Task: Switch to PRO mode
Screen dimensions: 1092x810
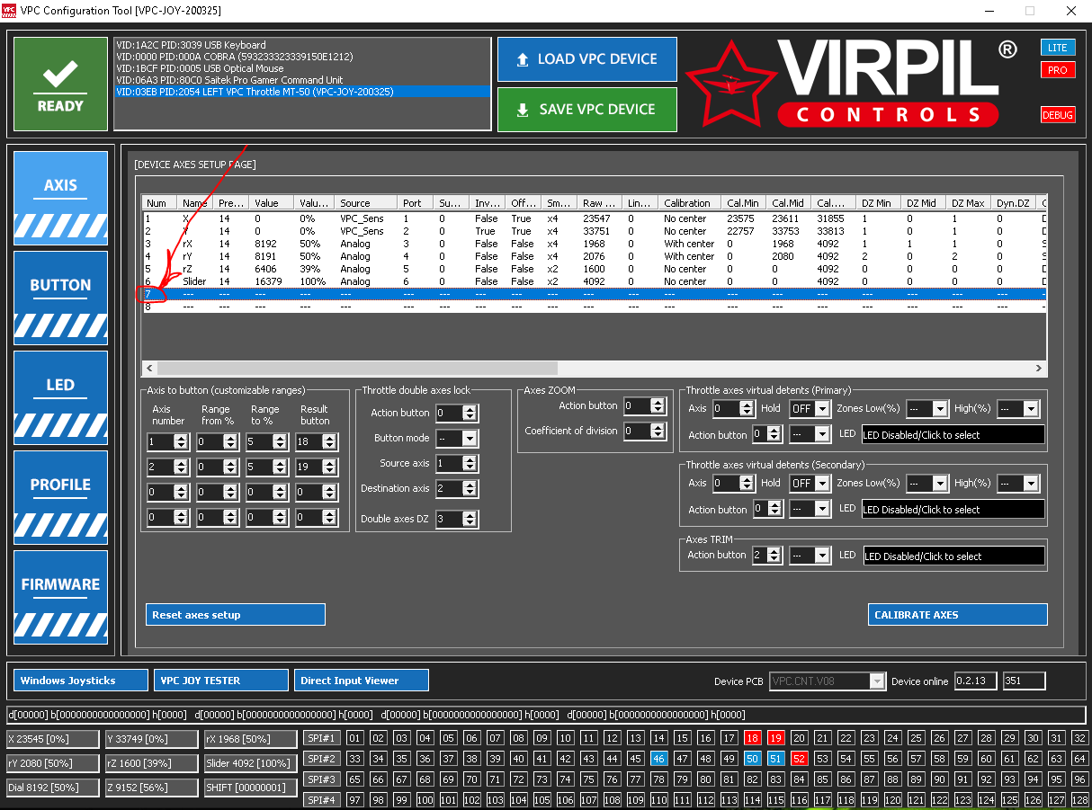Action: pos(1058,69)
